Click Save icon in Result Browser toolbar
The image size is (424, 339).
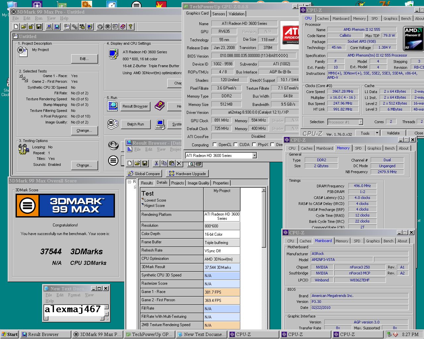click(145, 163)
